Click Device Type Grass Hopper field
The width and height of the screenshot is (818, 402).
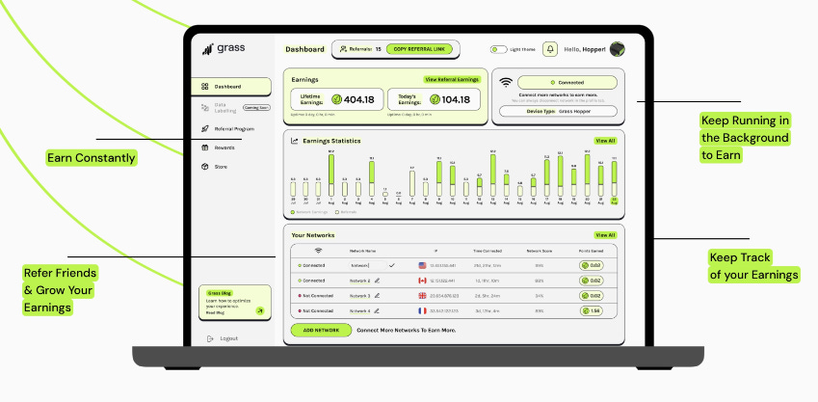point(558,111)
